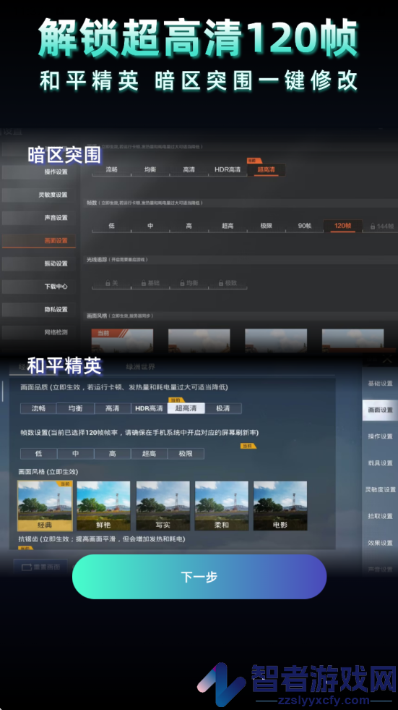Set 暗区突围 frame rate to 超高
Screen dimensions: 398x710
pyautogui.click(x=228, y=226)
